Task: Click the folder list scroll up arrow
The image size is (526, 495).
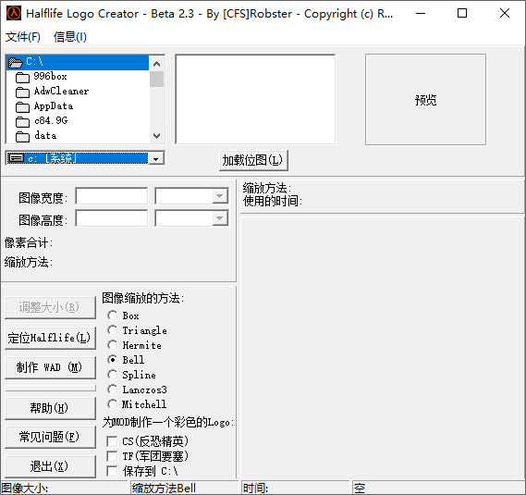Action: point(156,64)
